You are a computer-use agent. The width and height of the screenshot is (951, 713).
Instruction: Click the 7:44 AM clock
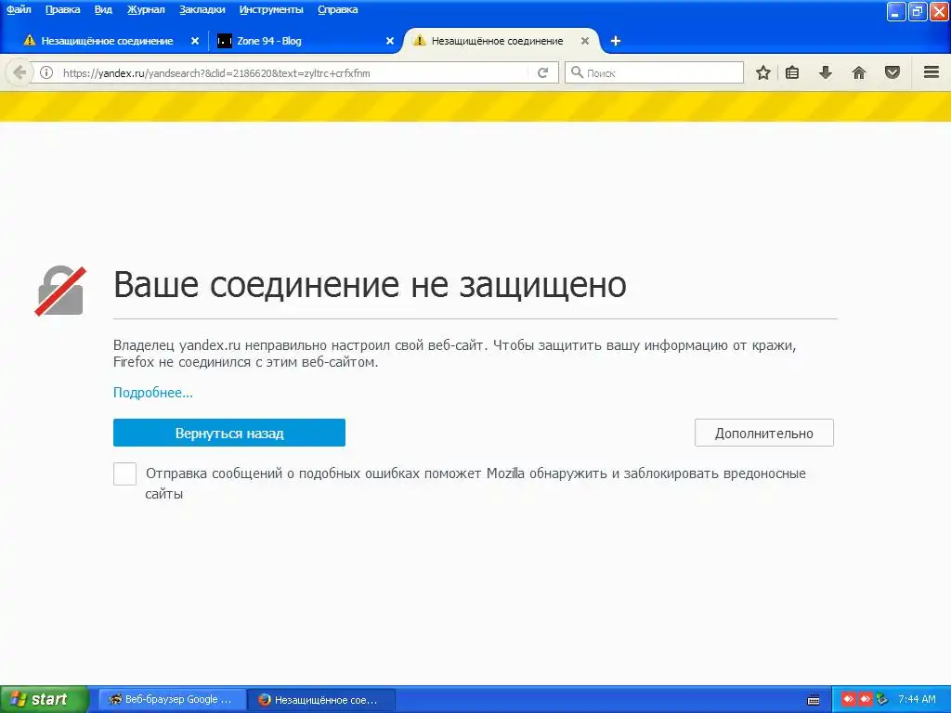[917, 699]
